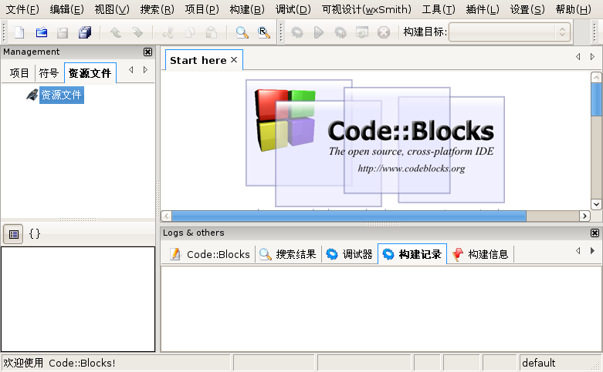Click the 'default' status bar entry

pos(539,363)
